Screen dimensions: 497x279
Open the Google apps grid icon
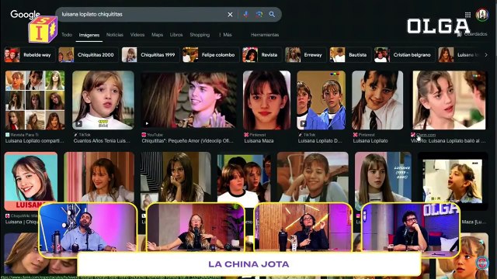[x=467, y=15]
